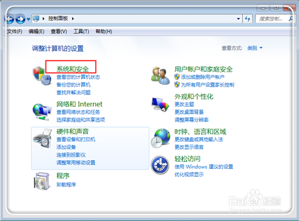Click the 更改桌面背景 link
Viewport: 299px width, 221px height.
189,112
